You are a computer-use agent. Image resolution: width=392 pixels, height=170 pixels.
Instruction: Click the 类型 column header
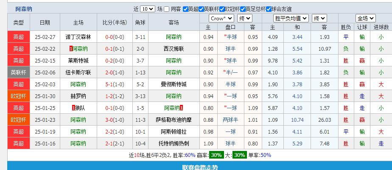coord(19,22)
